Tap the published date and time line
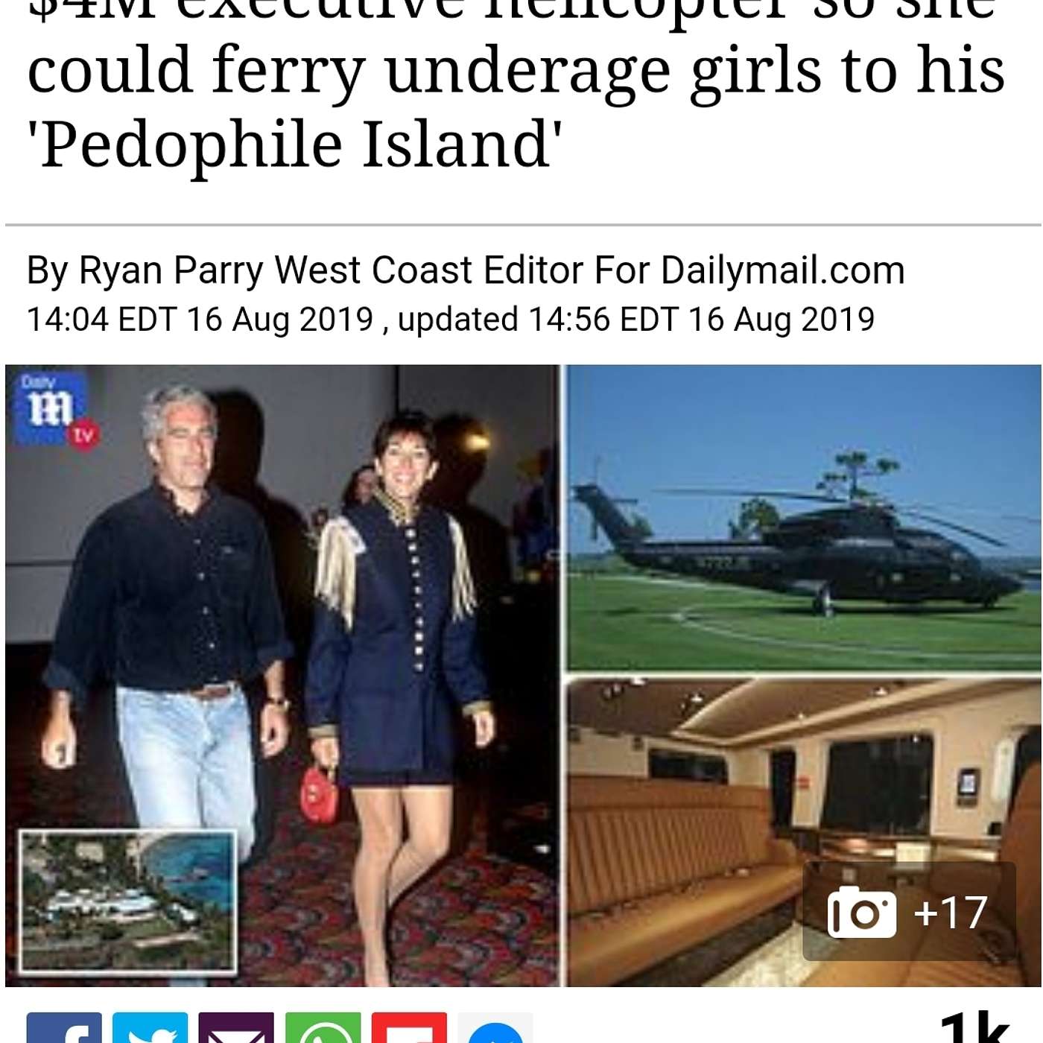1043x1043 pixels. (x=451, y=319)
